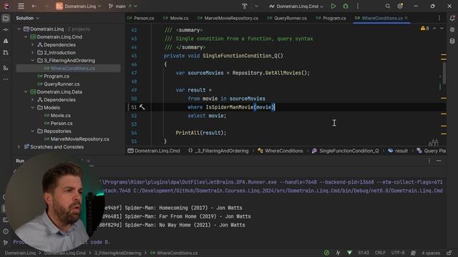Viewport: 458px width, 257px height.
Task: Start debugging with the bug icon
Action: [x=346, y=6]
